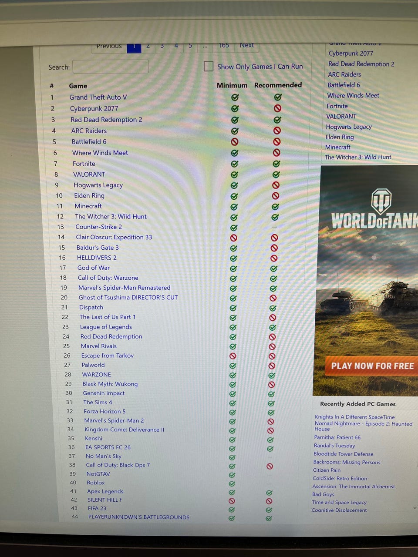The width and height of the screenshot is (418, 557).
Task: Click Palworld recommended fail icon
Action: [x=272, y=366]
